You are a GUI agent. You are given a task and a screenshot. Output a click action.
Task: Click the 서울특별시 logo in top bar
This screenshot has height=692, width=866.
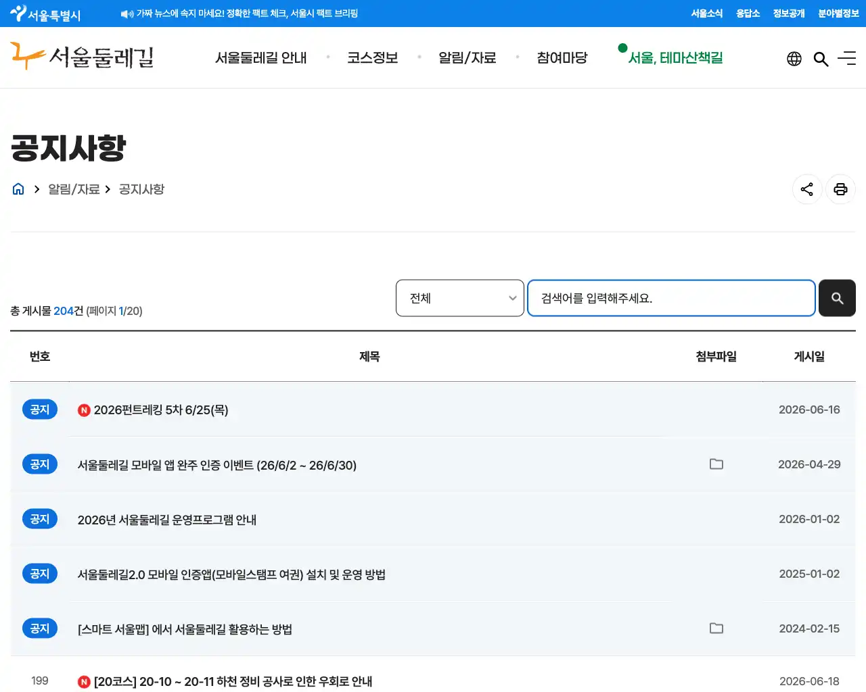(x=45, y=14)
